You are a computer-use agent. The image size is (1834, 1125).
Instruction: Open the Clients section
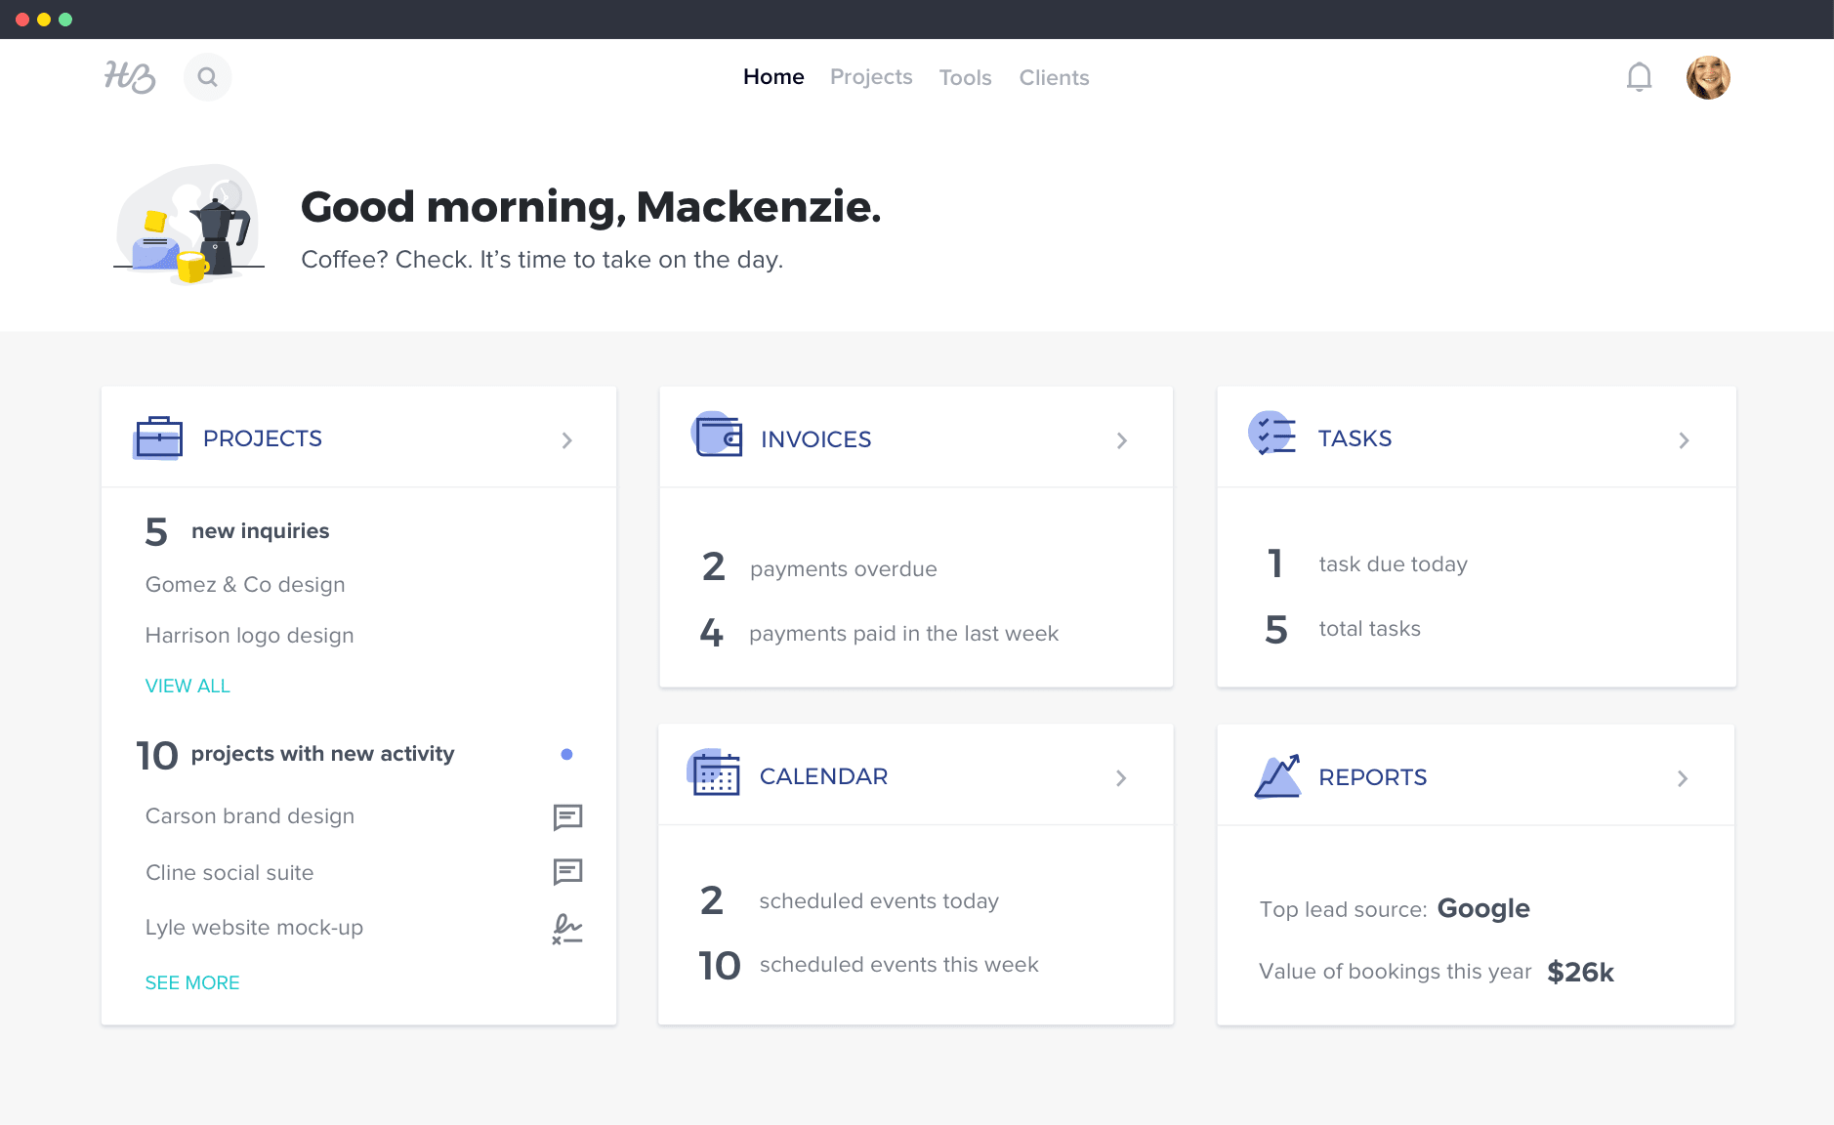pos(1054,77)
